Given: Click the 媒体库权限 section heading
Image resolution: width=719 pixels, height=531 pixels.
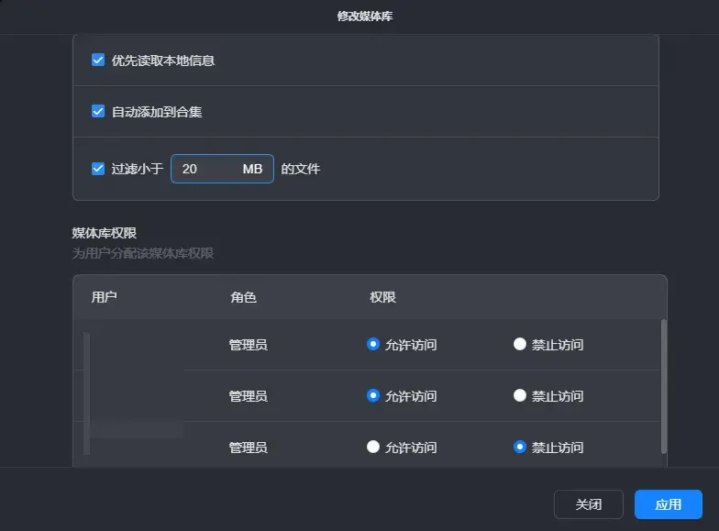Looking at the screenshot, I should [x=104, y=233].
